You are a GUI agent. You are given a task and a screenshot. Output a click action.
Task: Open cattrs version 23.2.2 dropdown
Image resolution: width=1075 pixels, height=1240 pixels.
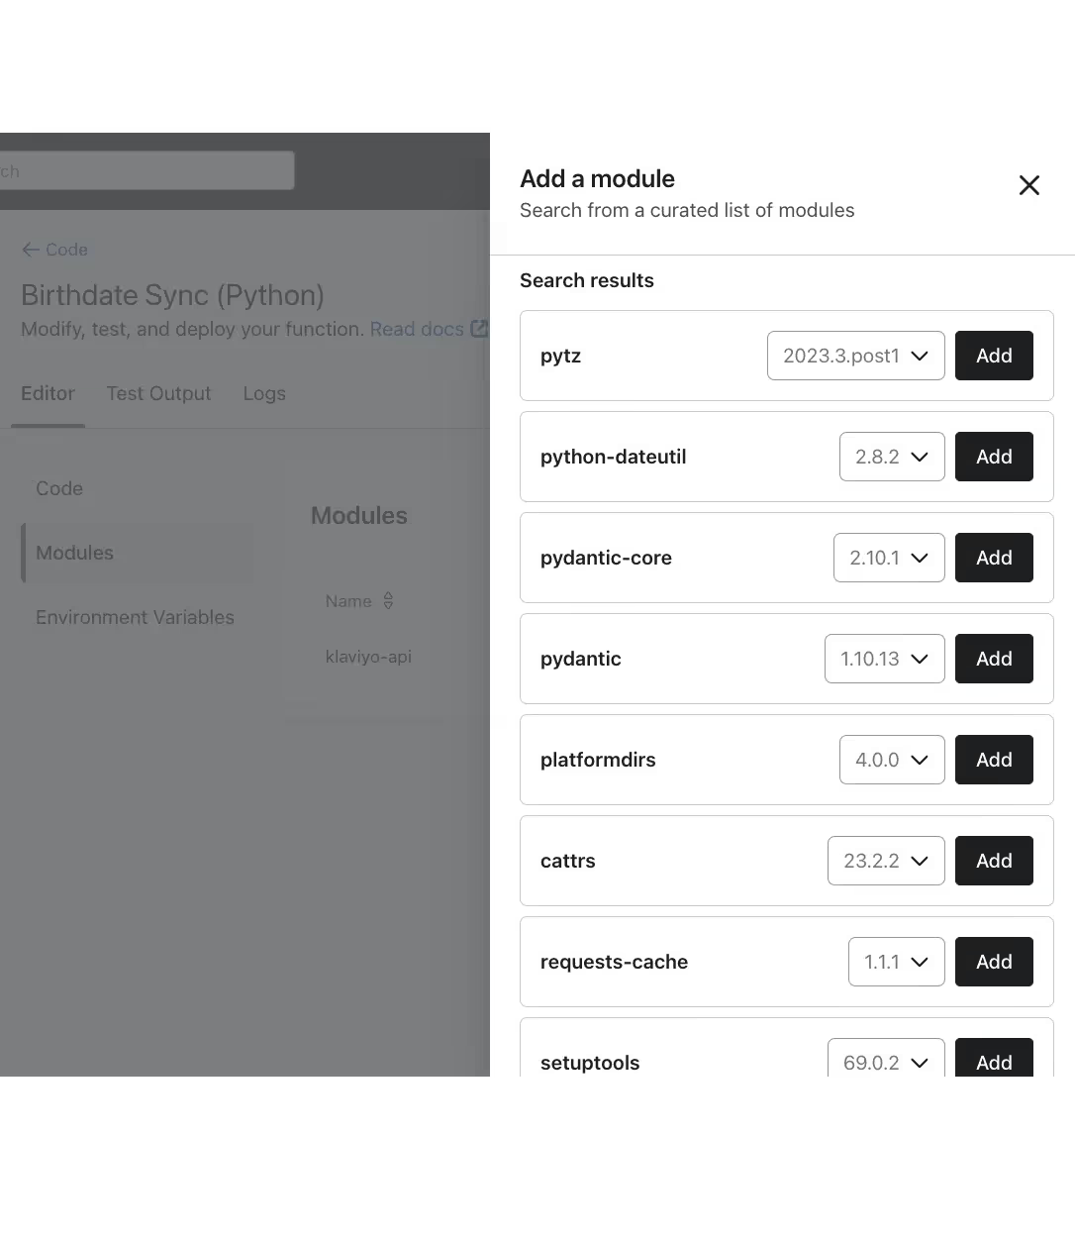click(886, 861)
